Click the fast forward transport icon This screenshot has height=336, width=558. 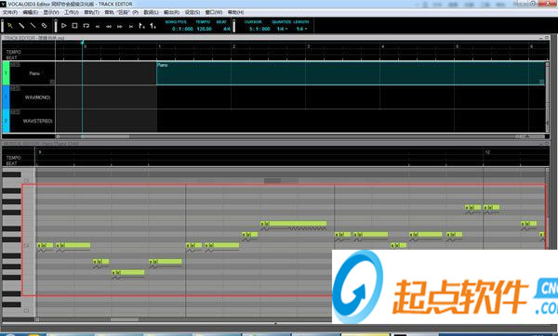click(x=120, y=26)
